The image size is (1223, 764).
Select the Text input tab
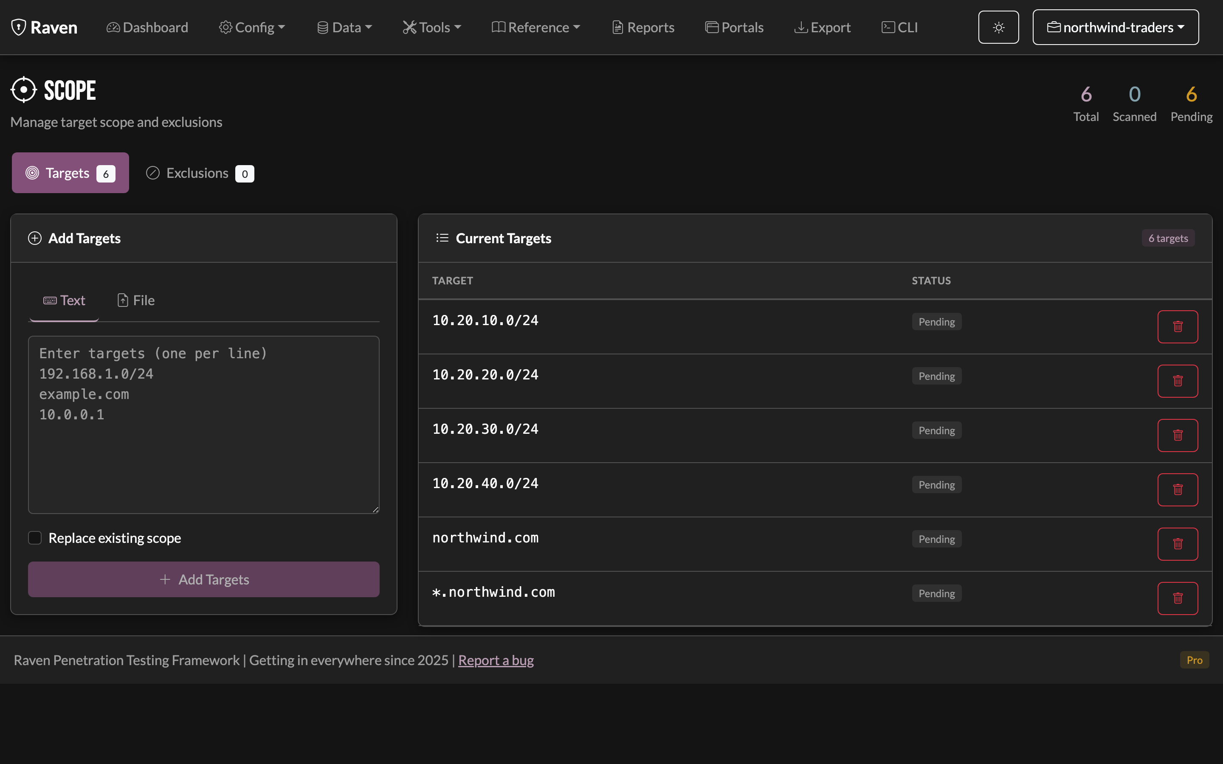click(64, 301)
